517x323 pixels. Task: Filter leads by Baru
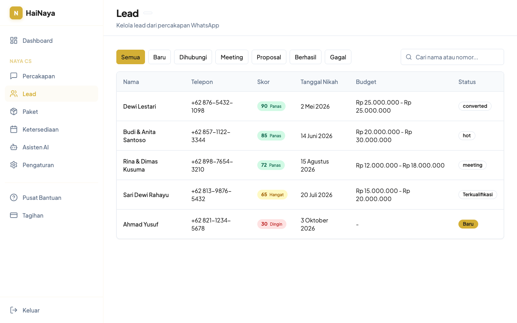click(x=160, y=57)
